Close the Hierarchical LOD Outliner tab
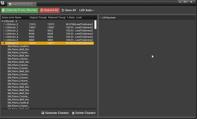This screenshot has width=197, height=119. click(34, 4)
